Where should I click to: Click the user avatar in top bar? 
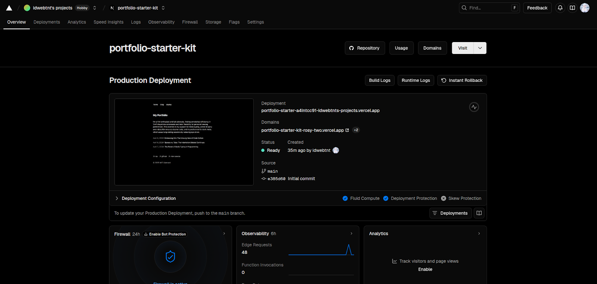click(x=585, y=8)
